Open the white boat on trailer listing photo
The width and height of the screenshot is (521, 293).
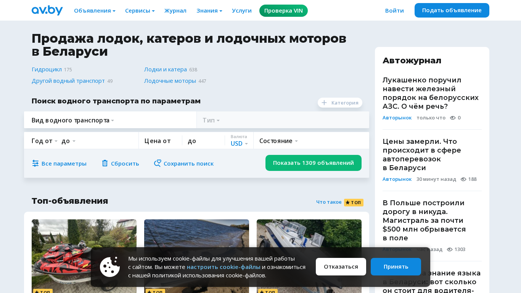tap(309, 256)
